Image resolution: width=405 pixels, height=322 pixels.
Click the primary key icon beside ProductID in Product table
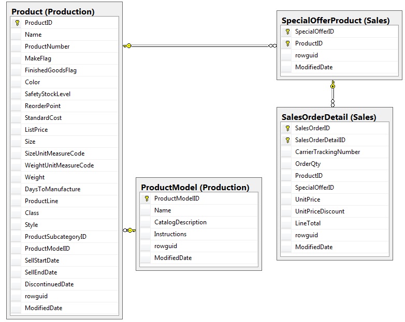pos(17,23)
